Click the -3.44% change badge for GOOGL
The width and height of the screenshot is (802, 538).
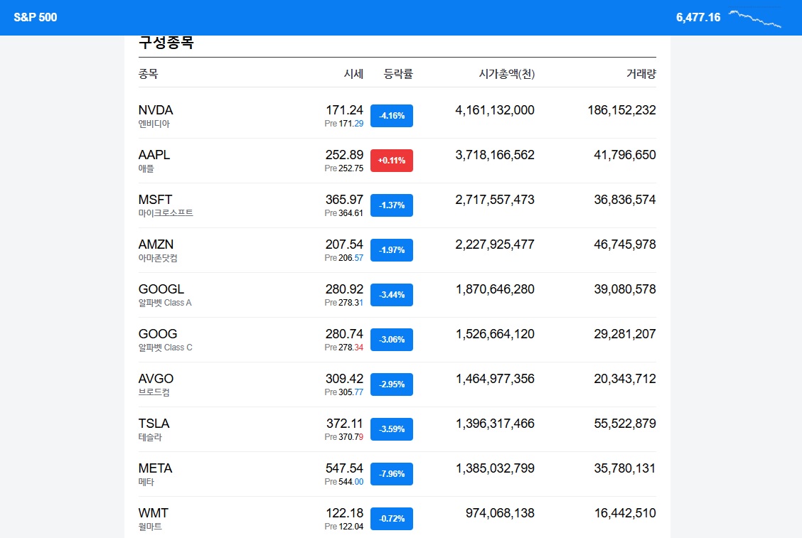click(391, 294)
